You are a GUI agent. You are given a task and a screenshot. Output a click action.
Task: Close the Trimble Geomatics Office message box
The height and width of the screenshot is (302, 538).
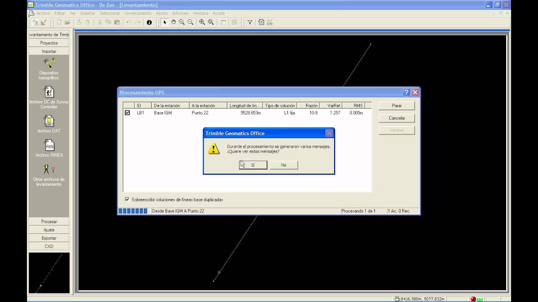pos(329,133)
